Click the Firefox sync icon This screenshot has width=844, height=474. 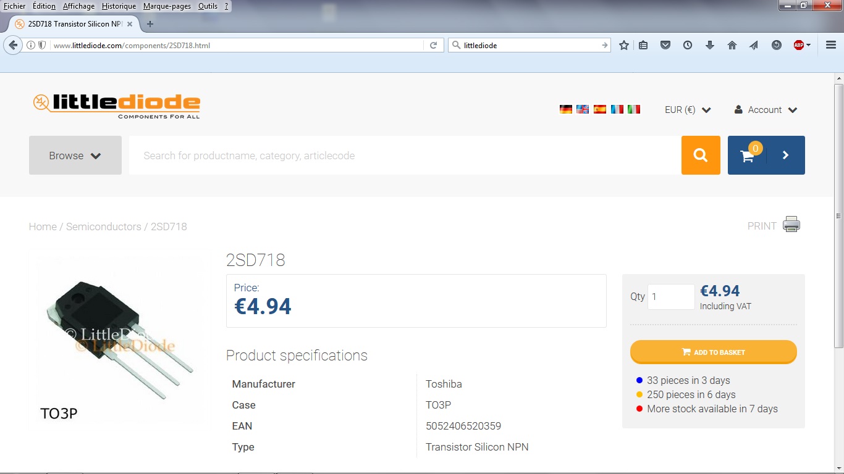(777, 45)
